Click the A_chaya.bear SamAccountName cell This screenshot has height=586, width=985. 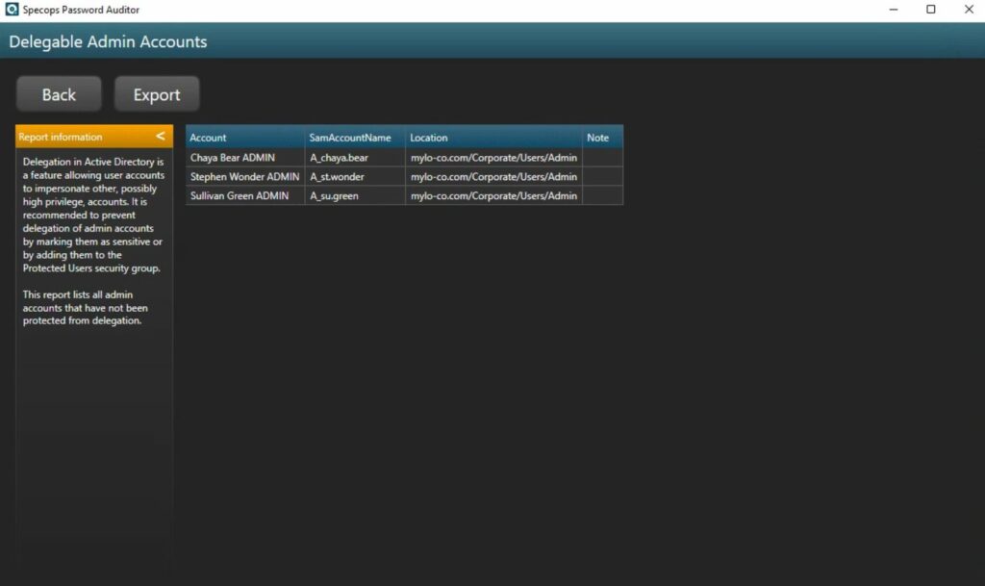[355, 158]
